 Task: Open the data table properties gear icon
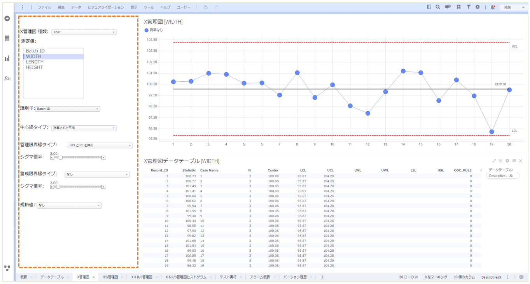click(507, 161)
